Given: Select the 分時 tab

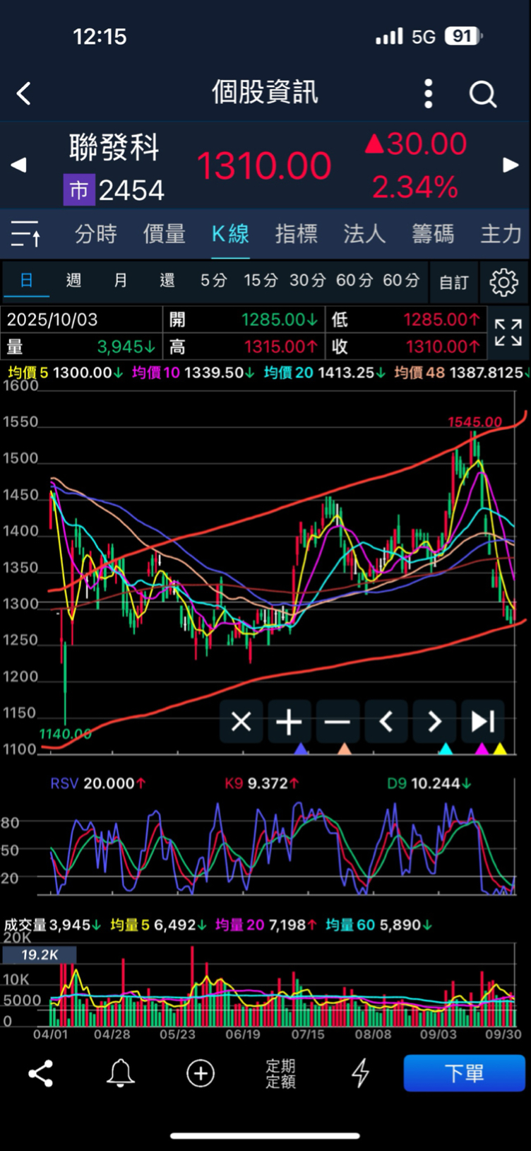Looking at the screenshot, I should point(96,233).
